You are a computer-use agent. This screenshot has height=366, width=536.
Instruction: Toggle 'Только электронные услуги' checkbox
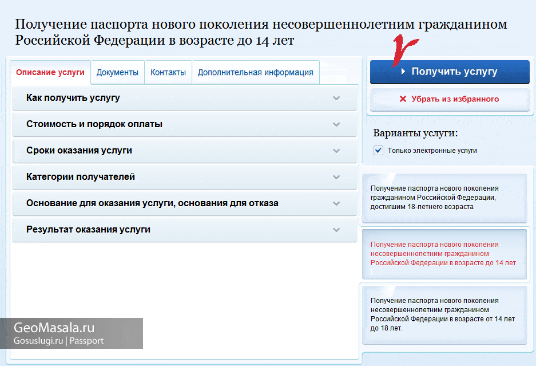(378, 150)
